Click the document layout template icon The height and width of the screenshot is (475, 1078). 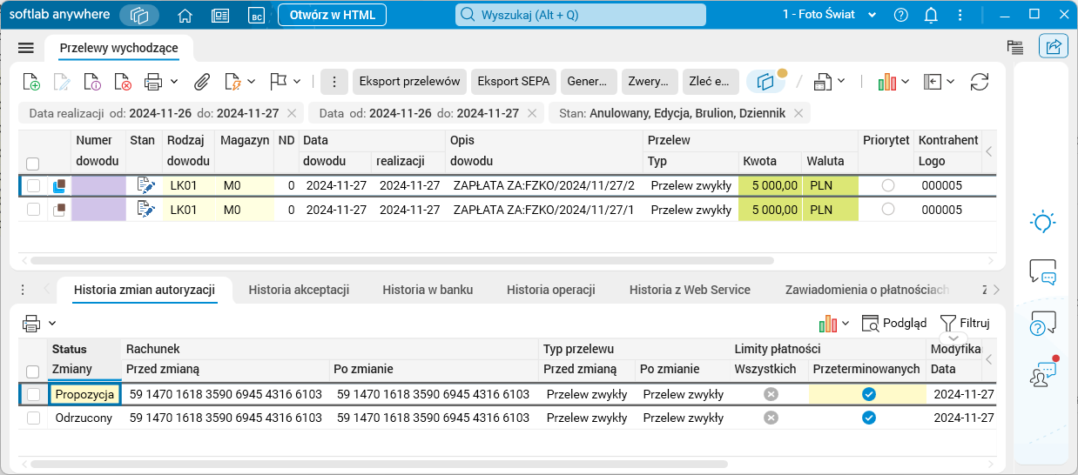click(823, 82)
